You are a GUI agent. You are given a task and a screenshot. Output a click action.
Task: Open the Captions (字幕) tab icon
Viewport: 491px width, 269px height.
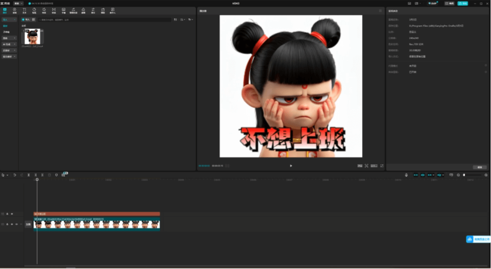(63, 10)
